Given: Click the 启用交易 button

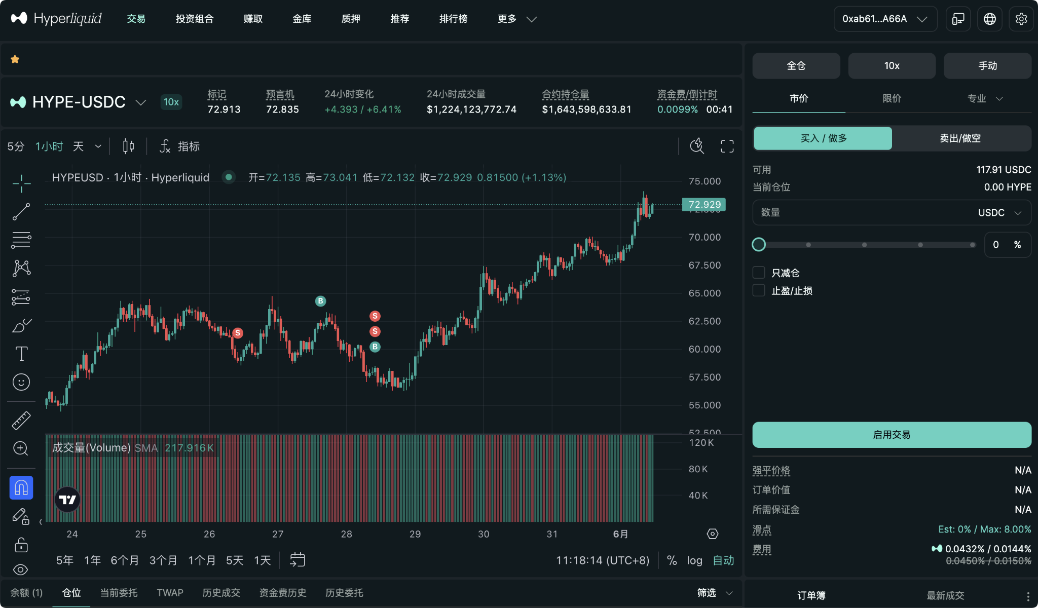Looking at the screenshot, I should click(892, 435).
